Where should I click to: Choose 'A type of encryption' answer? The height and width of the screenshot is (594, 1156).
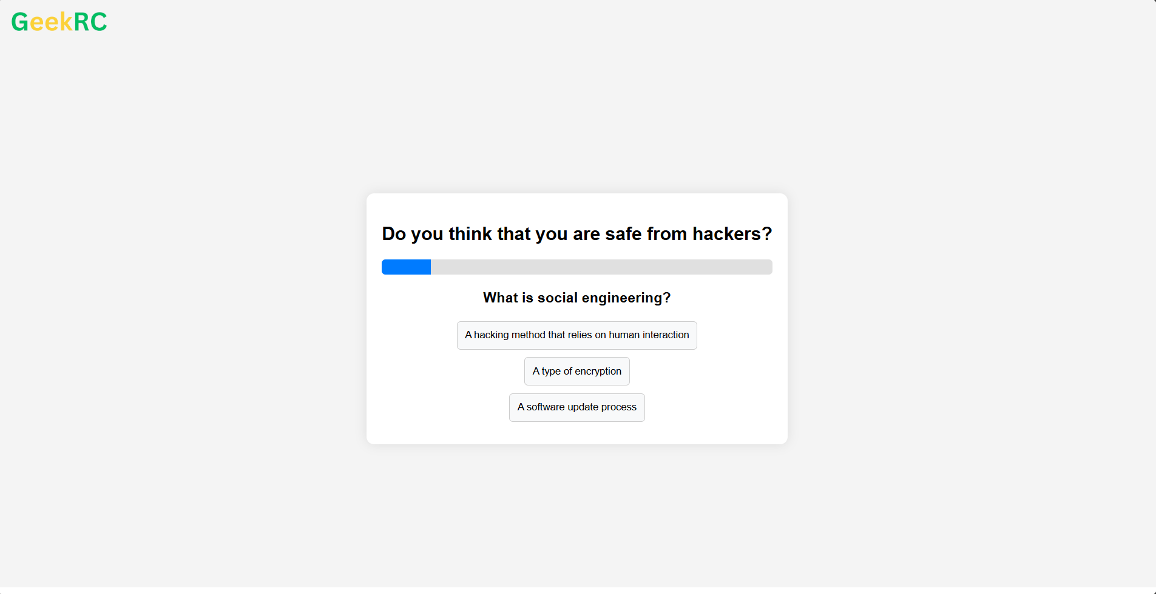[576, 371]
